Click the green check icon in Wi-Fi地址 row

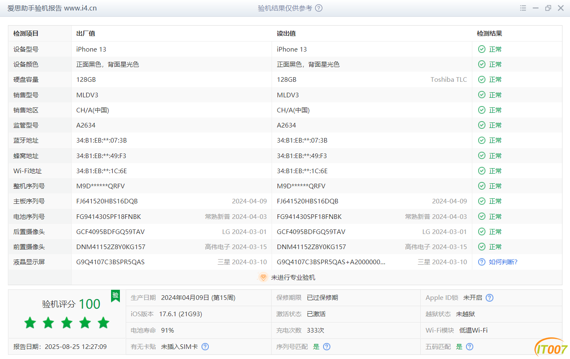[482, 171]
